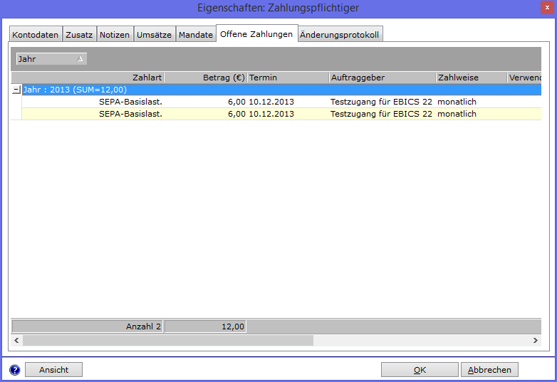Screen dimensions: 557x382
Task: Click monatlich in the first row
Action: point(457,102)
